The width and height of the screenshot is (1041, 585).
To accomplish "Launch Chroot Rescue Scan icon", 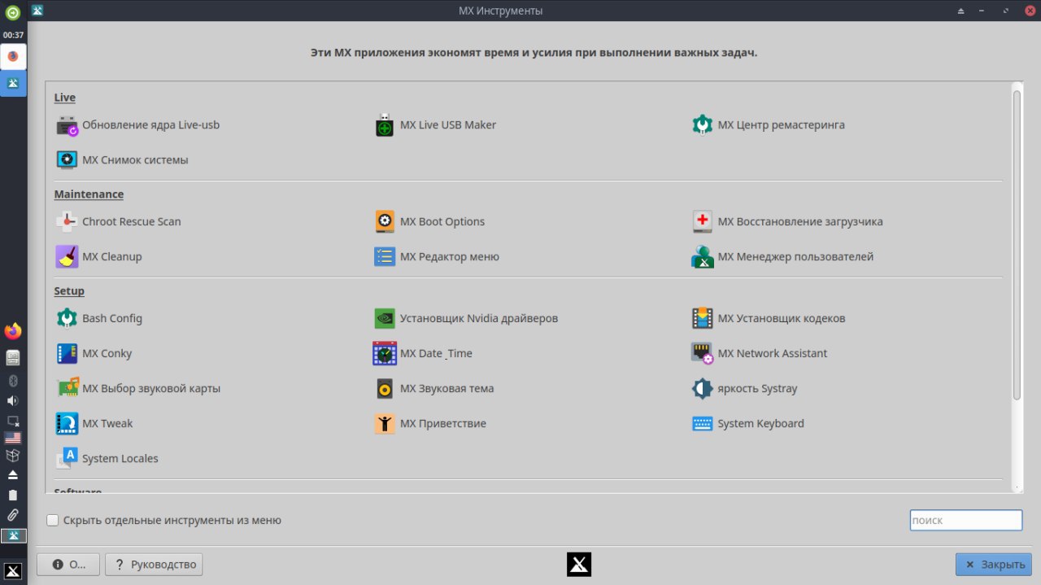I will tap(67, 222).
